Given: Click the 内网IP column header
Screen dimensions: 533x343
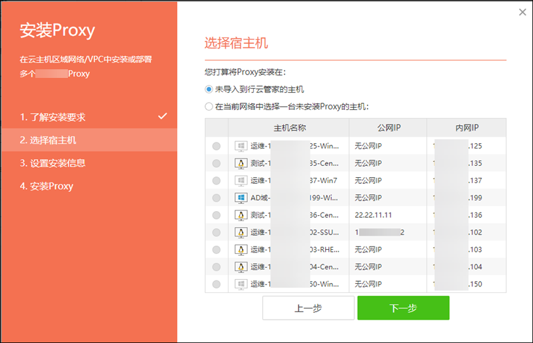Looking at the screenshot, I should [x=466, y=128].
